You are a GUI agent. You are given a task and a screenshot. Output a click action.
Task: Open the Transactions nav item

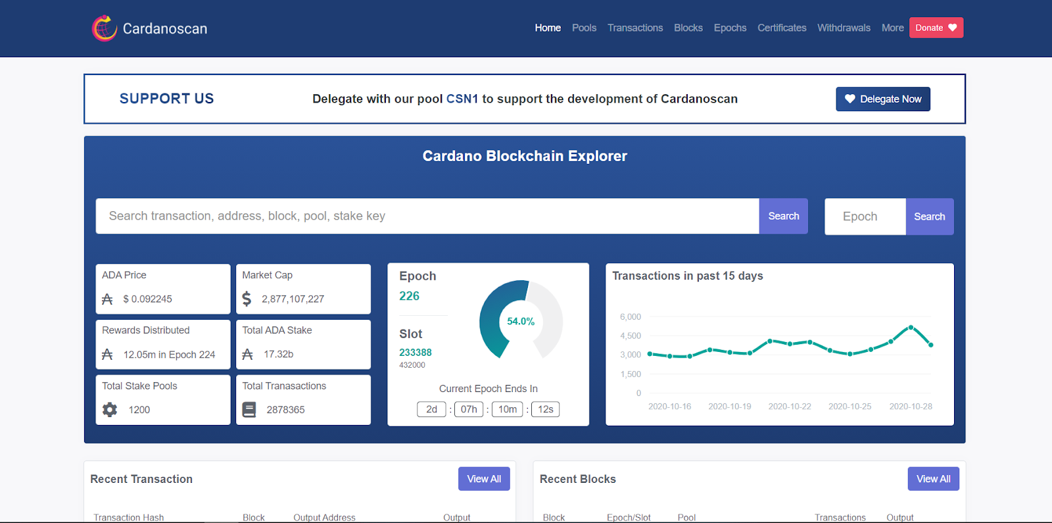click(x=634, y=28)
